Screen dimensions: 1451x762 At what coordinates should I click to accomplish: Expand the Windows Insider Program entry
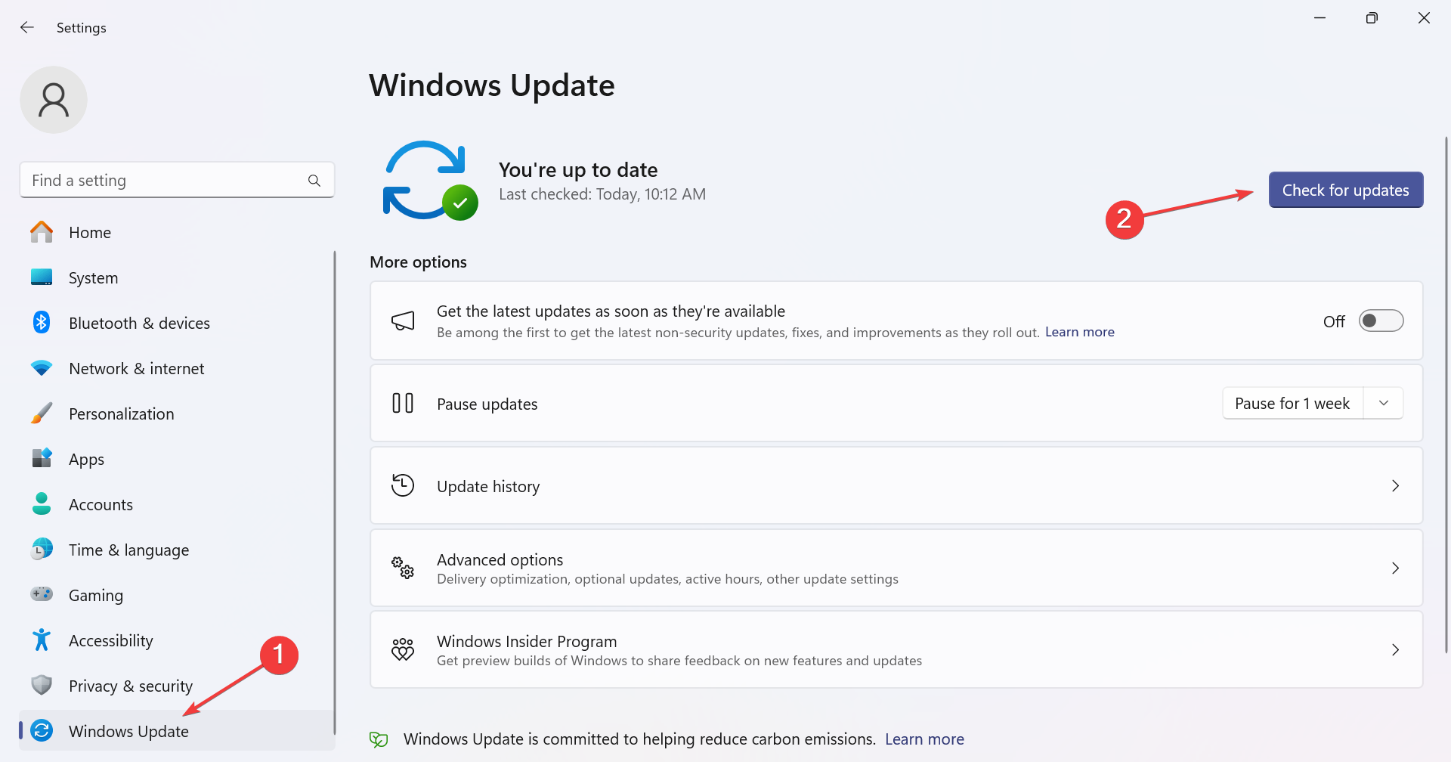(x=1395, y=649)
